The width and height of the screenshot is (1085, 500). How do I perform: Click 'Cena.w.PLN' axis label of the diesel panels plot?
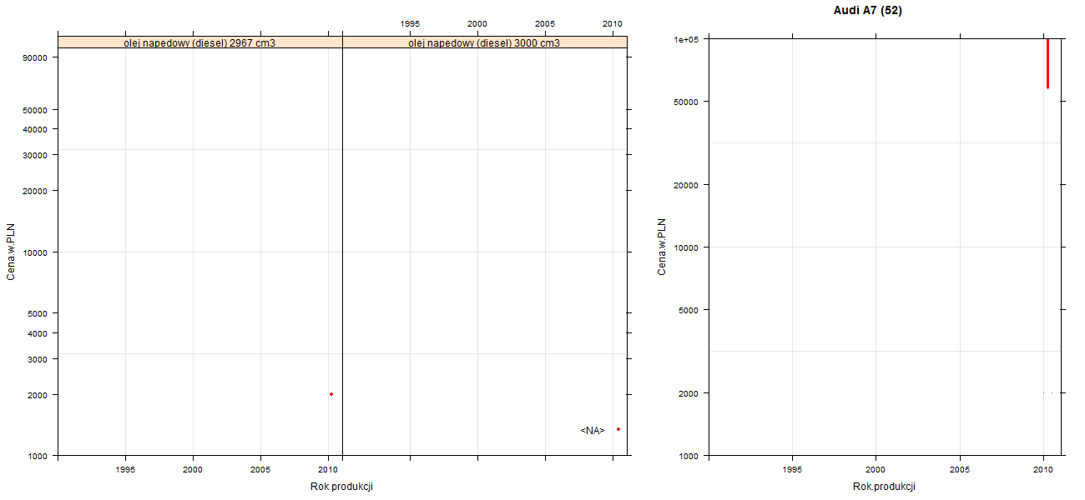[x=11, y=250]
